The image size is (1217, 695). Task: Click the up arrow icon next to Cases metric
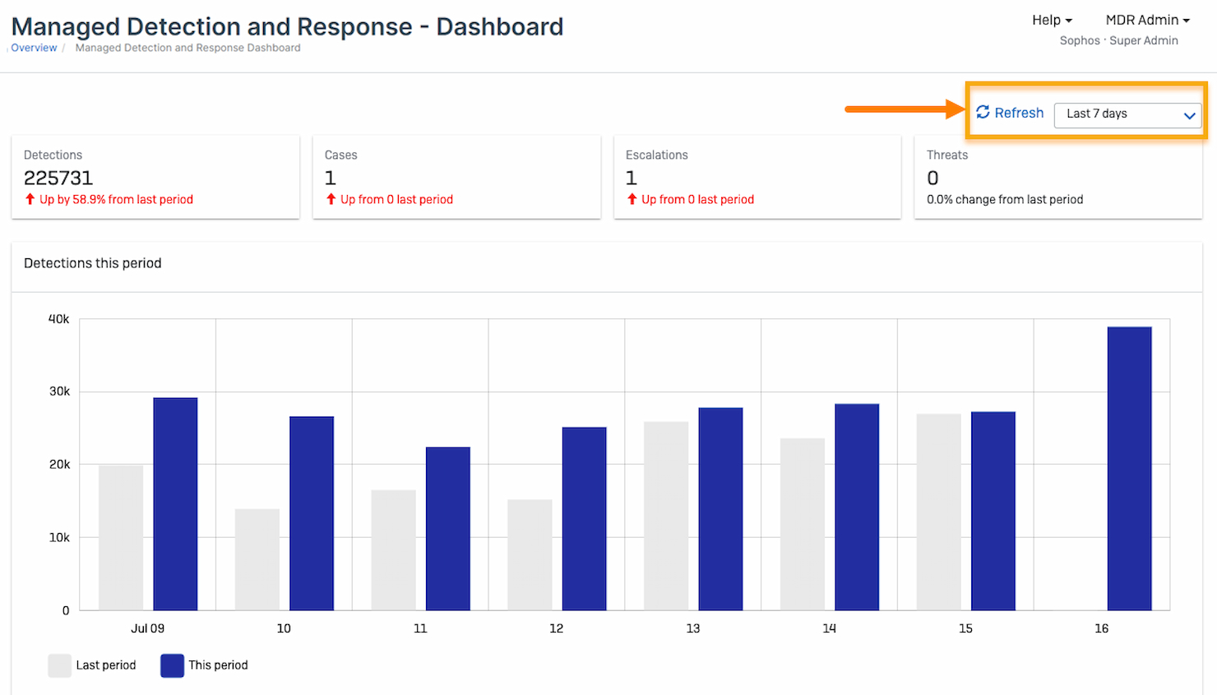(330, 199)
